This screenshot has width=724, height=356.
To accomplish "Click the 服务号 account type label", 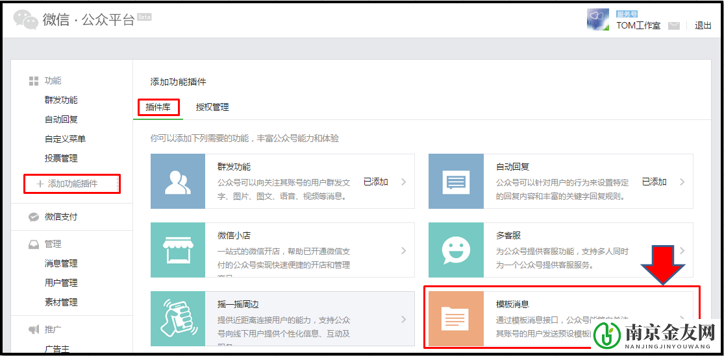I will click(x=627, y=14).
